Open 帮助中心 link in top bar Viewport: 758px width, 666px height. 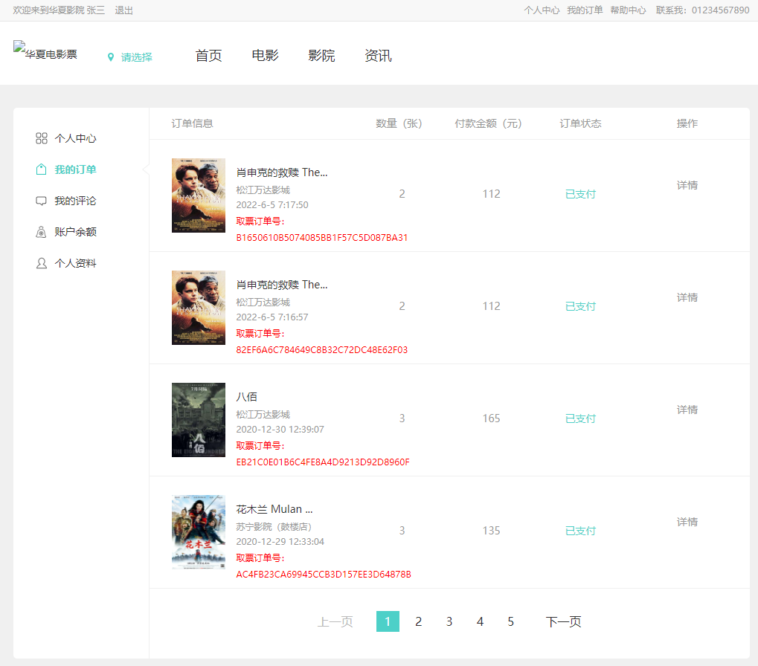(x=628, y=10)
